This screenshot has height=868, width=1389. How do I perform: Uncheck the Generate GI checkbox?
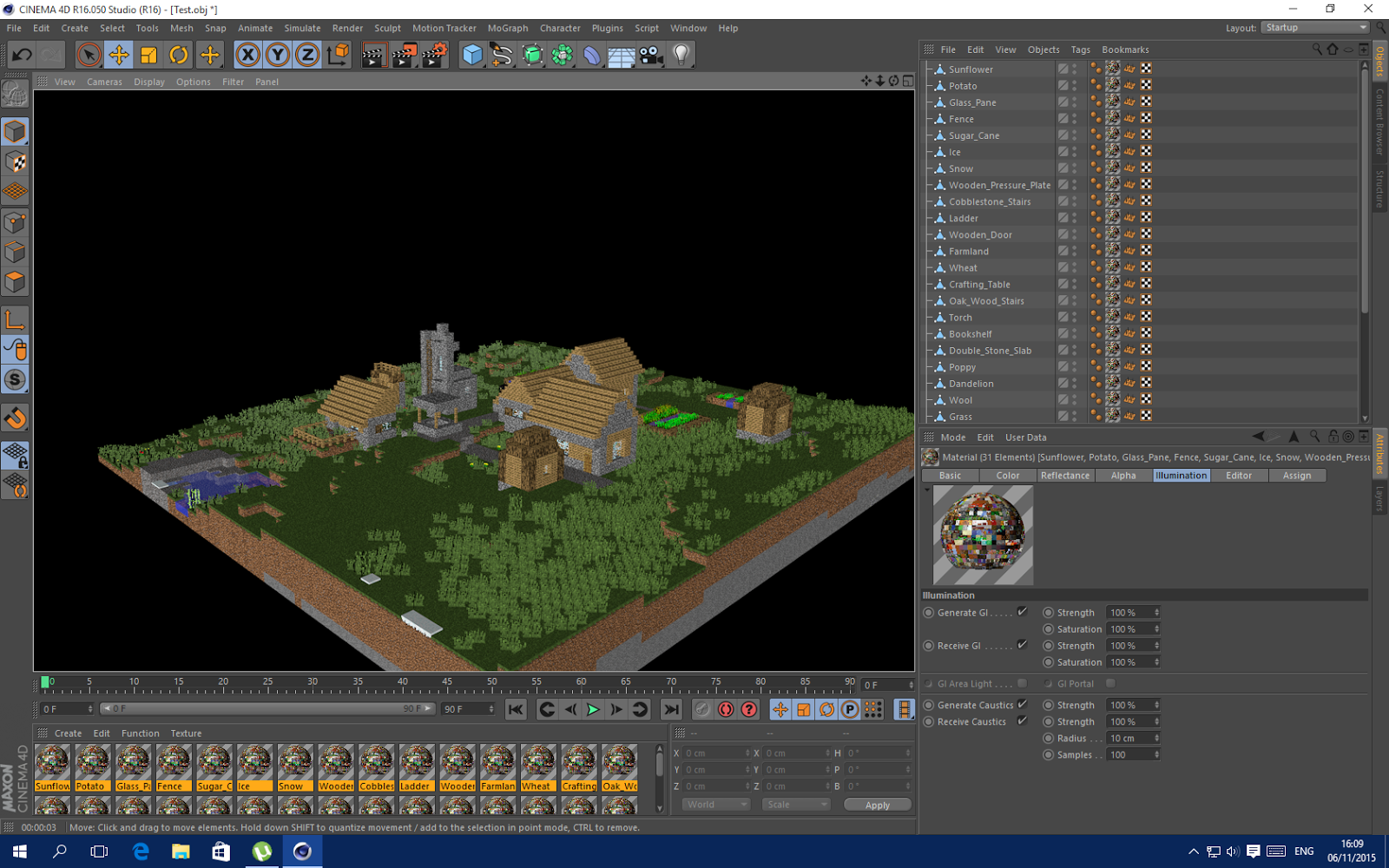(1022, 612)
